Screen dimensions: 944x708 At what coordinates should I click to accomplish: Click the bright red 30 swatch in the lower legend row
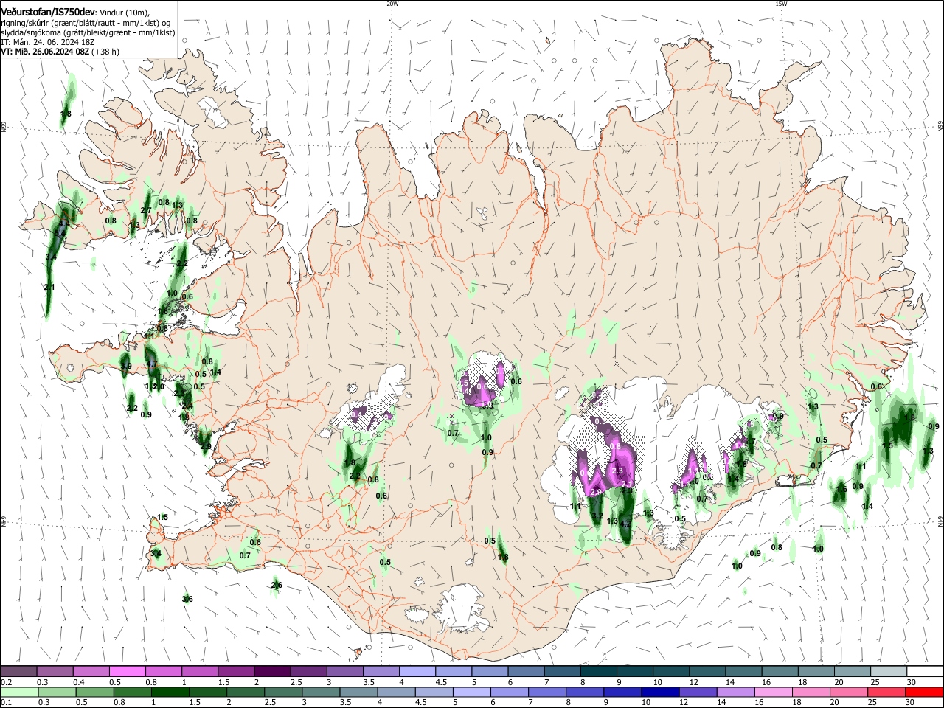click(924, 692)
